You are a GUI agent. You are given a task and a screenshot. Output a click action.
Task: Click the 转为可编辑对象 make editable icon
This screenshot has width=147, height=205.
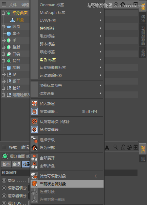(x=35, y=176)
